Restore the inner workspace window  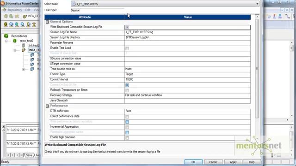click(287, 10)
